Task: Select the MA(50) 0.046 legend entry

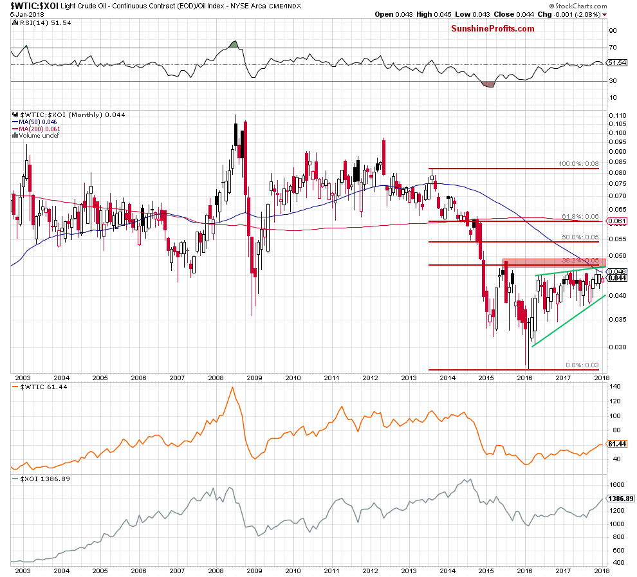Action: coord(35,122)
